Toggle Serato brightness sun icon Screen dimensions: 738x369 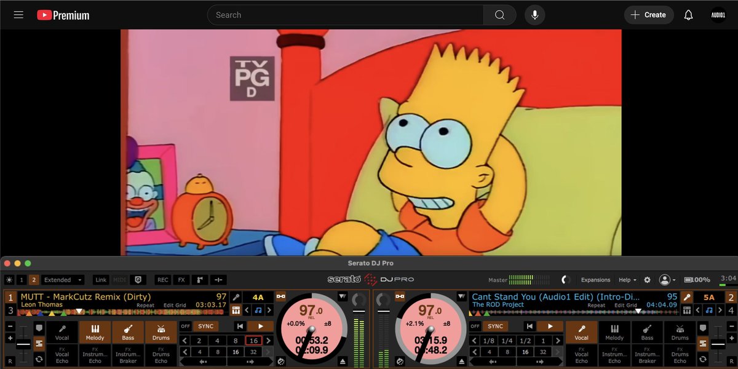tap(9, 280)
